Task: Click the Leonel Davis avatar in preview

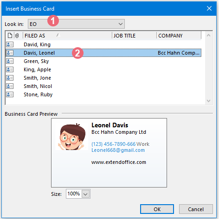Action: pyautogui.click(x=72, y=137)
